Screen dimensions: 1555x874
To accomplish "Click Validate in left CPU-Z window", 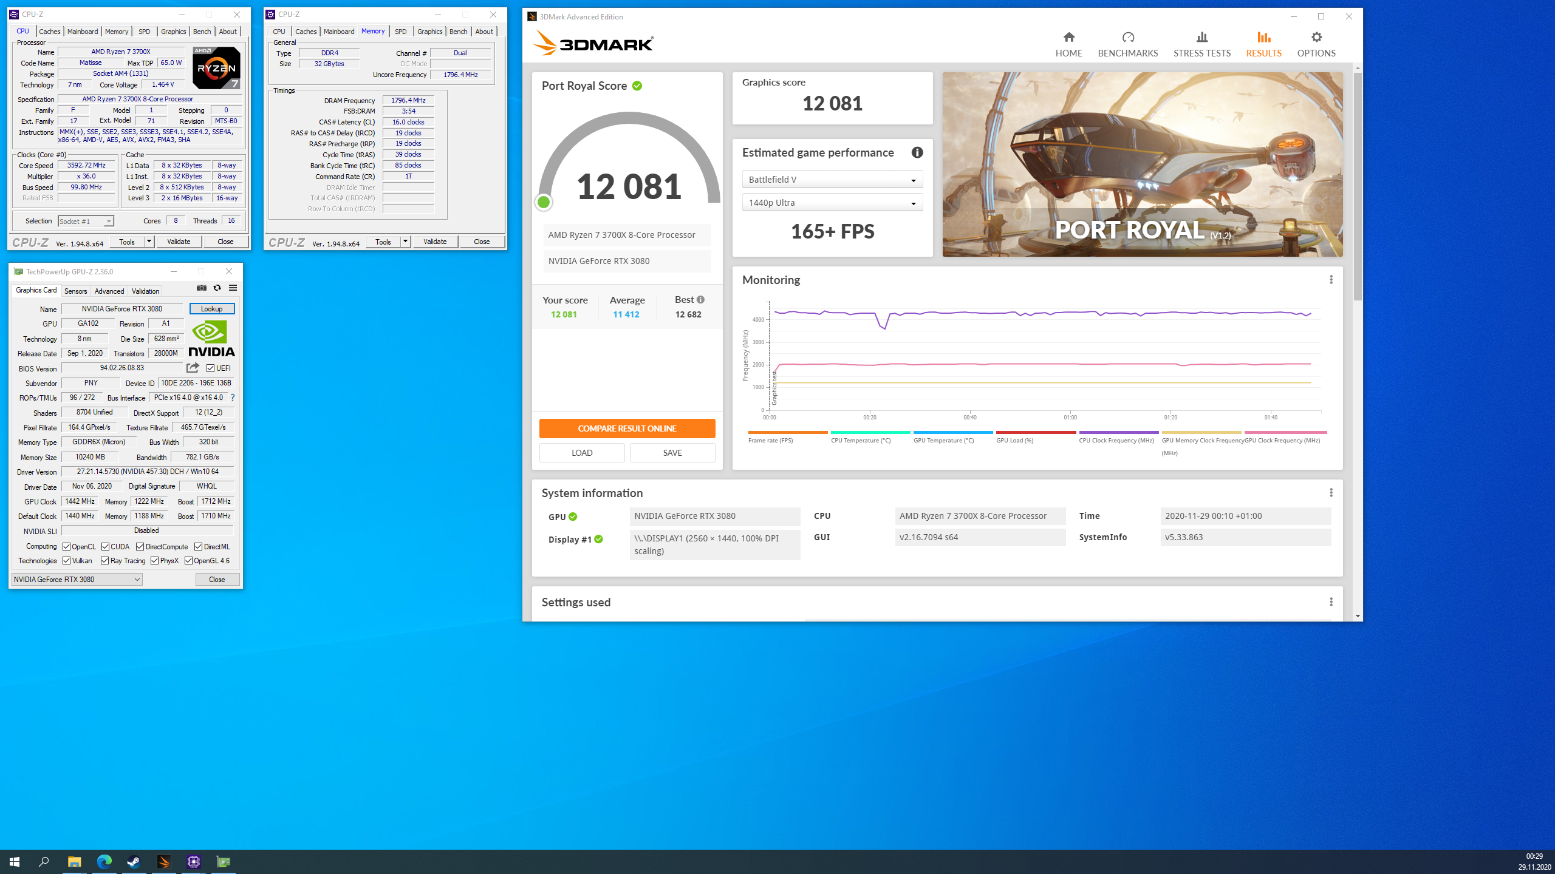I will [179, 242].
